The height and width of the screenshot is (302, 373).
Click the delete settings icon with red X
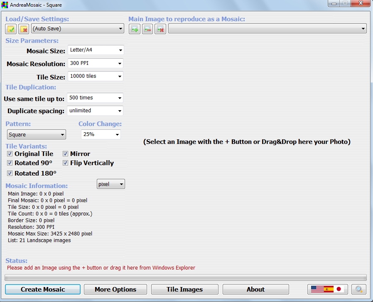[x=24, y=29]
